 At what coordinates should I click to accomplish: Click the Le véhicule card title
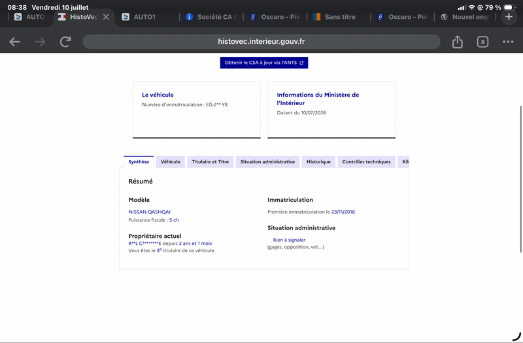[x=158, y=95]
